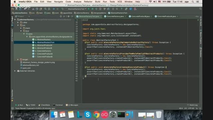Toggle the 2: Favorites tool window stripe
This screenshot has height=120, width=213.
click(12, 95)
